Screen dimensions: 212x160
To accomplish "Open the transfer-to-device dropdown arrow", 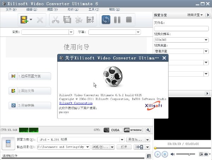I will (147, 147).
